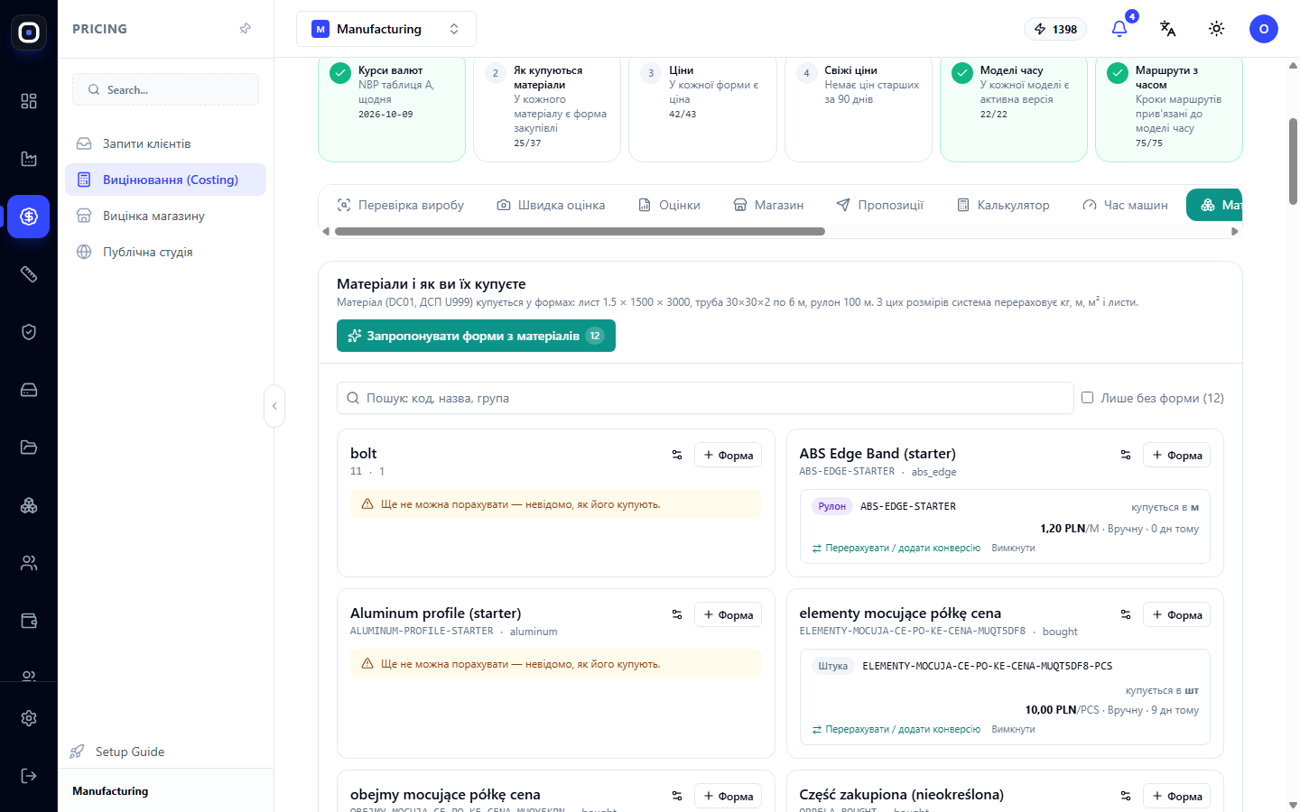Open the Setup Guide link
Viewport: 1300px width, 812px height.
(x=117, y=752)
